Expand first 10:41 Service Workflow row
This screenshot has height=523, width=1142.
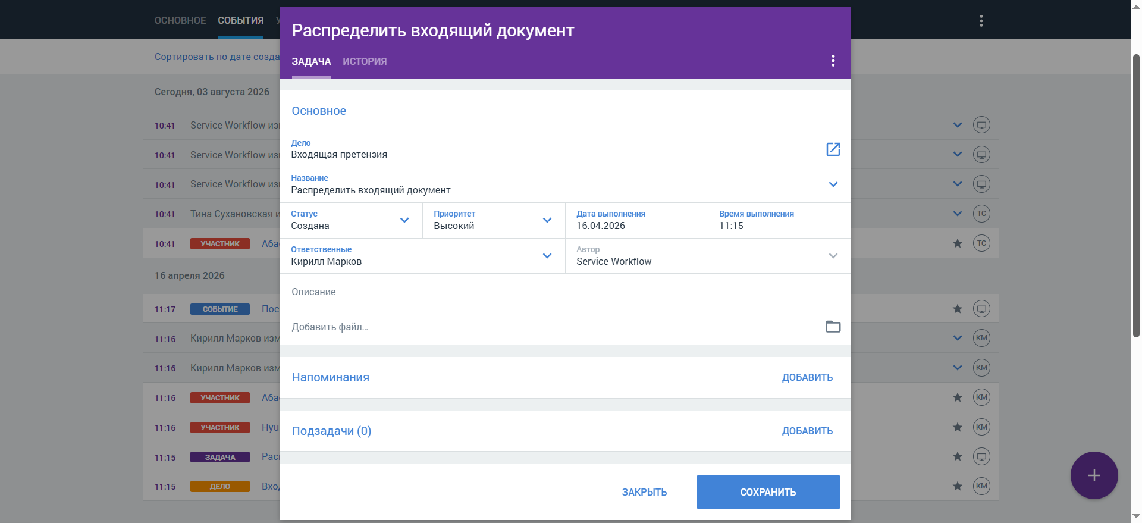click(x=957, y=125)
